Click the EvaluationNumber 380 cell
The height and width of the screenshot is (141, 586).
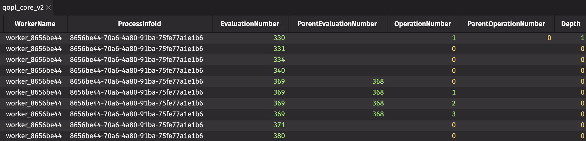point(279,136)
